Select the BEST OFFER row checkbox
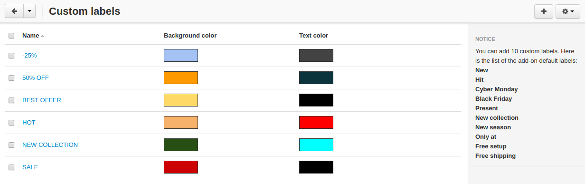The image size is (585, 184). 11,100
